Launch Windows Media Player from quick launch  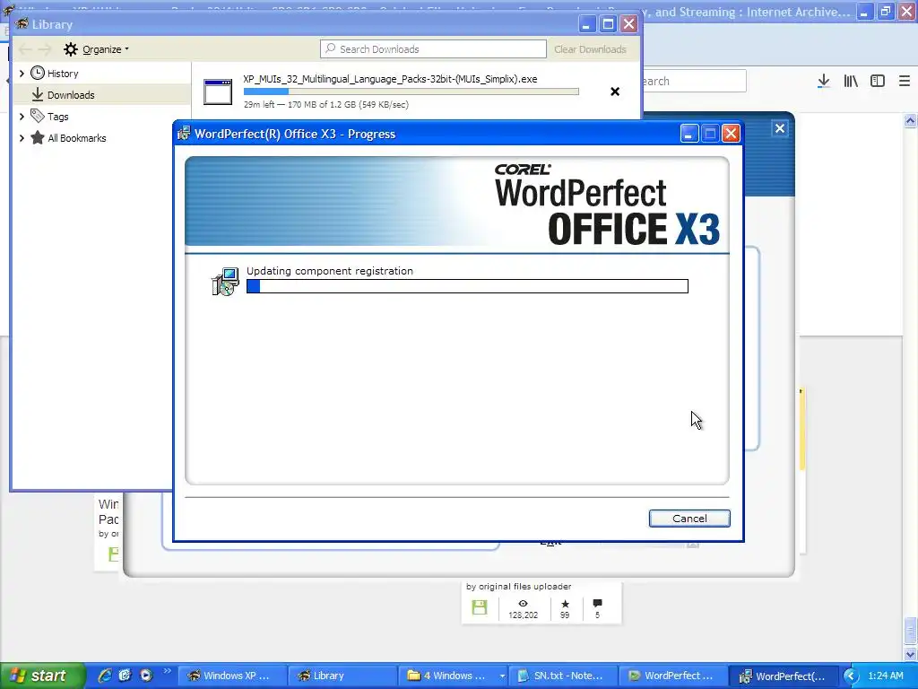(146, 676)
